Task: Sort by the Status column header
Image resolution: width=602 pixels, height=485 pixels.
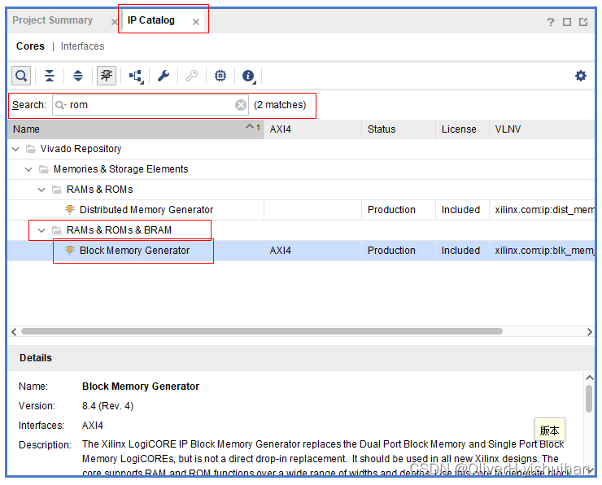Action: (399, 129)
